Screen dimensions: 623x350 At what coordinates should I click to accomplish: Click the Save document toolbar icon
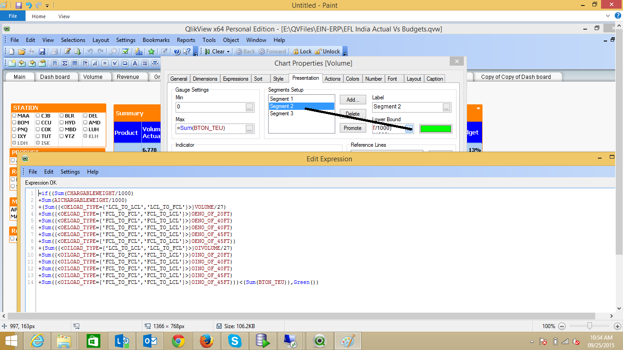42,51
